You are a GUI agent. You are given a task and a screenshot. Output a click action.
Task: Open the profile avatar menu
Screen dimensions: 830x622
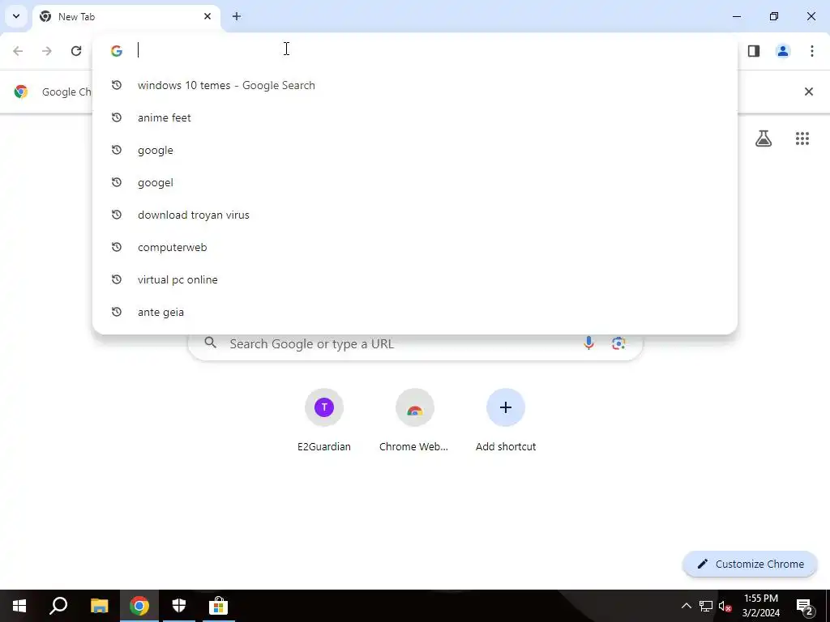pos(783,51)
